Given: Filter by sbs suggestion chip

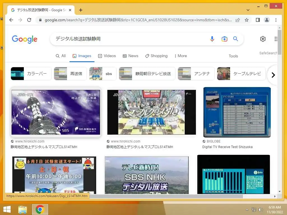Looking at the screenshot, I should 103,74.
